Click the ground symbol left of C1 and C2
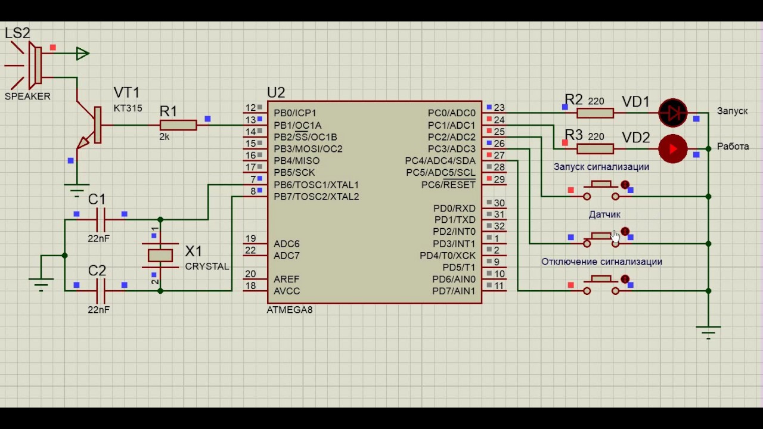 pos(41,285)
